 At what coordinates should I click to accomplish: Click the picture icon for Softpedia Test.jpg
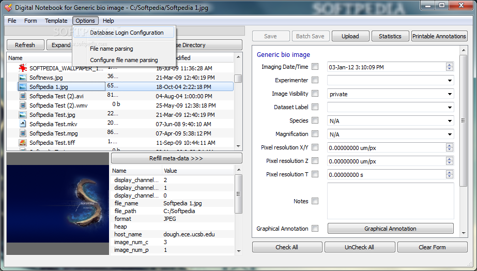(x=23, y=115)
